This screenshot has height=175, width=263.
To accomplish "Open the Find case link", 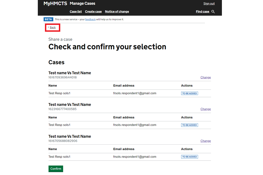I will (x=202, y=11).
